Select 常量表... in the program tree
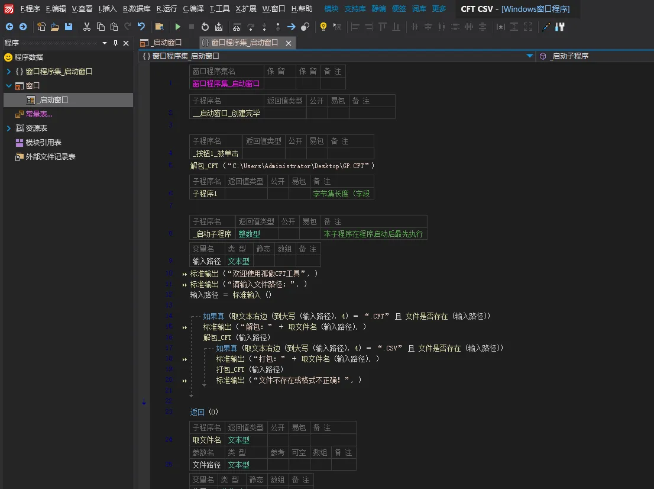This screenshot has width=654, height=489. [x=38, y=114]
